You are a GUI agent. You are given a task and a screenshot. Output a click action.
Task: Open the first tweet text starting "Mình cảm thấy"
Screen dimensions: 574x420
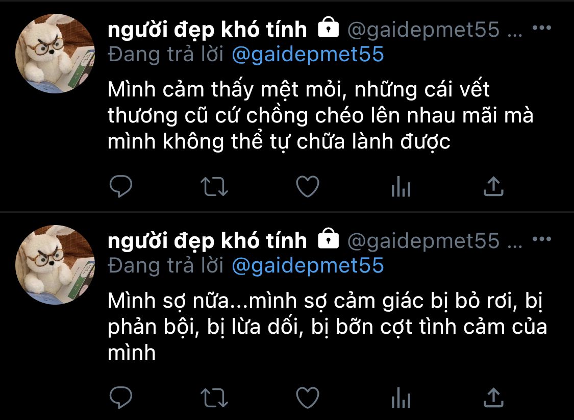[x=320, y=115]
